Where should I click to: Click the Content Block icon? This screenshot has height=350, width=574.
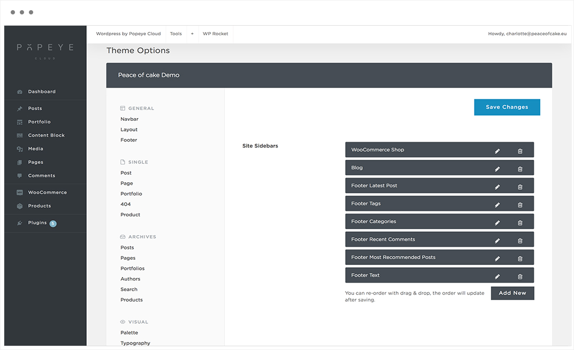[x=20, y=136]
